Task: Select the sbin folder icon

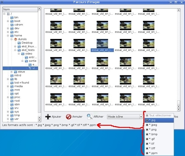Action: [x=12, y=104]
